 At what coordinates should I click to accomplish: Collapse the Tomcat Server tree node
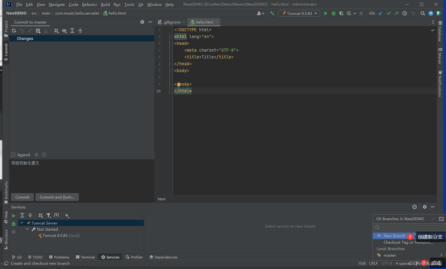pos(22,223)
